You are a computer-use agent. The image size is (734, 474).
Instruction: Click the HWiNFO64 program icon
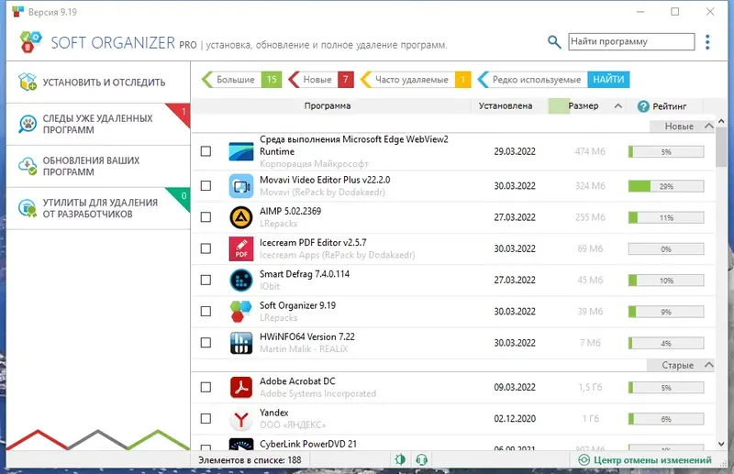(x=241, y=343)
